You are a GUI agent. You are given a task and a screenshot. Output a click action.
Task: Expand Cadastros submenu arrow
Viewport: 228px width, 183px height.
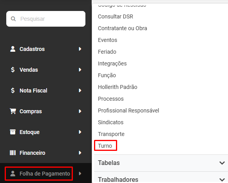[x=80, y=49]
